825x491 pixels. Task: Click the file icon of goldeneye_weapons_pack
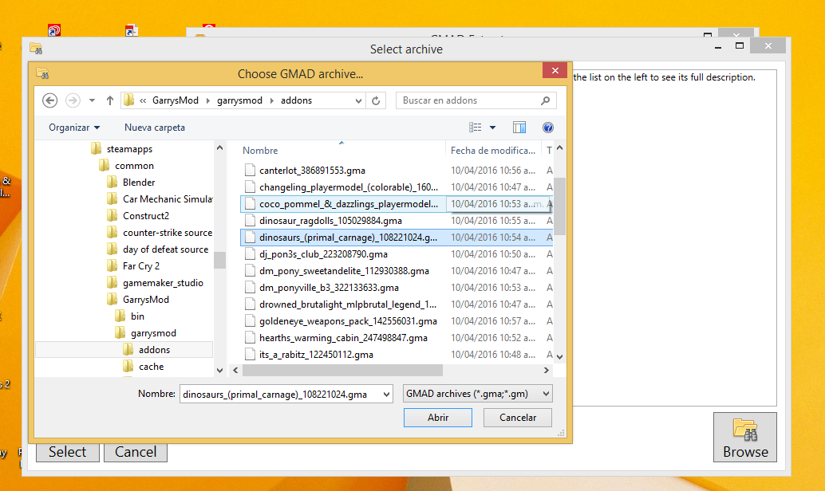coord(250,320)
